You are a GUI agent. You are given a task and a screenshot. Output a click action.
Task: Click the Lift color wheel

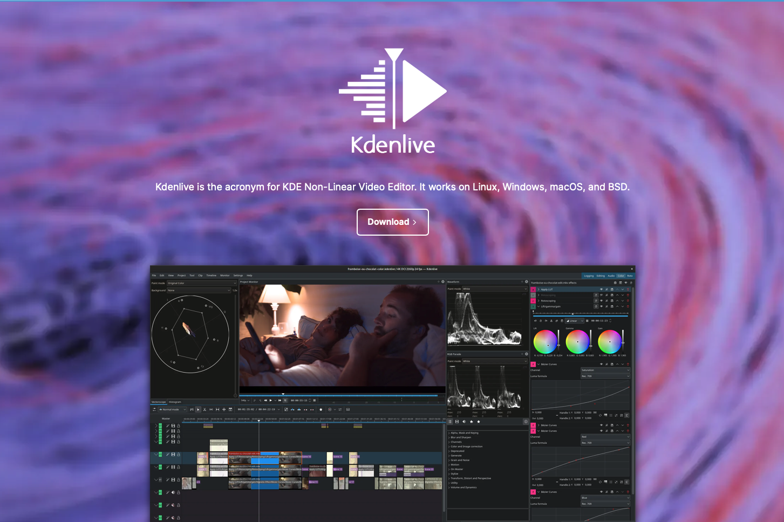(545, 342)
